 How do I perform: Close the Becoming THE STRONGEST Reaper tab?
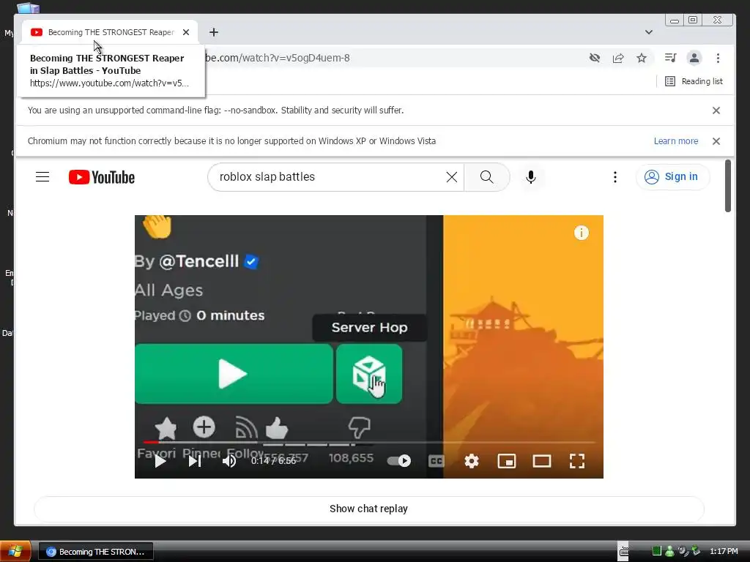coord(186,32)
